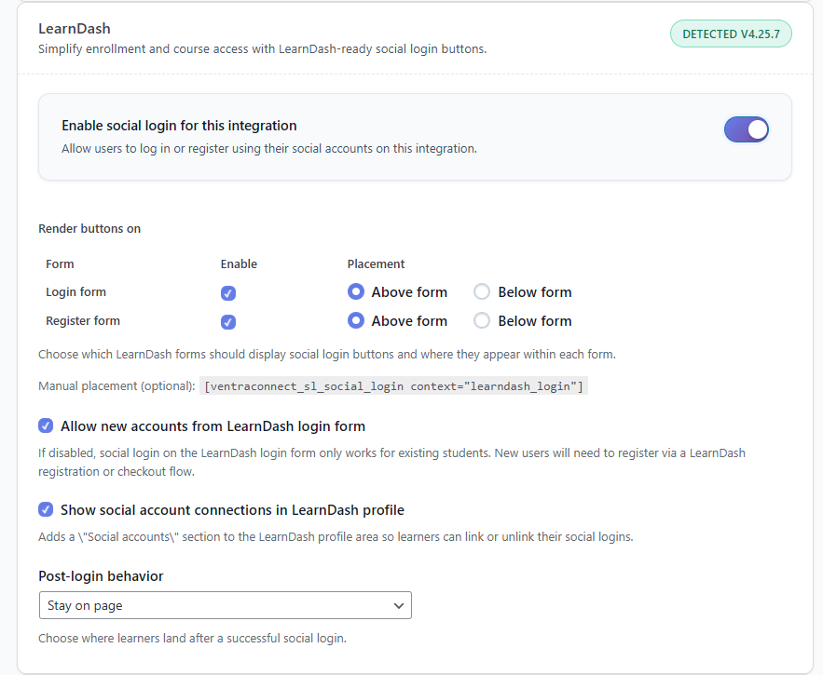The height and width of the screenshot is (675, 823).
Task: Select Above form radio for Login form
Action: click(x=356, y=292)
